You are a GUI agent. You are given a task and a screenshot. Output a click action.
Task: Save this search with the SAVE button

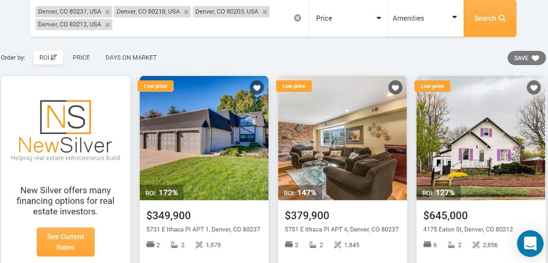coord(527,58)
